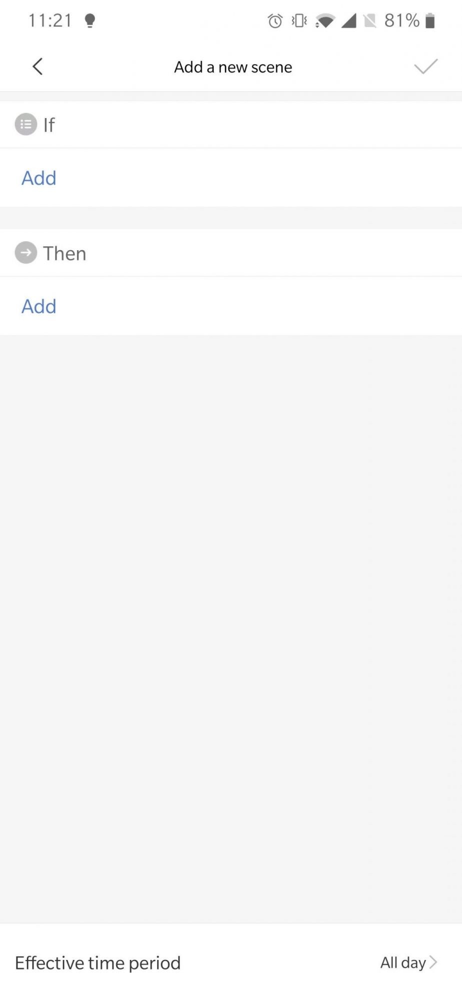Viewport: 462px width, 1001px height.
Task: Open the All day time period selector
Action: coord(403,962)
